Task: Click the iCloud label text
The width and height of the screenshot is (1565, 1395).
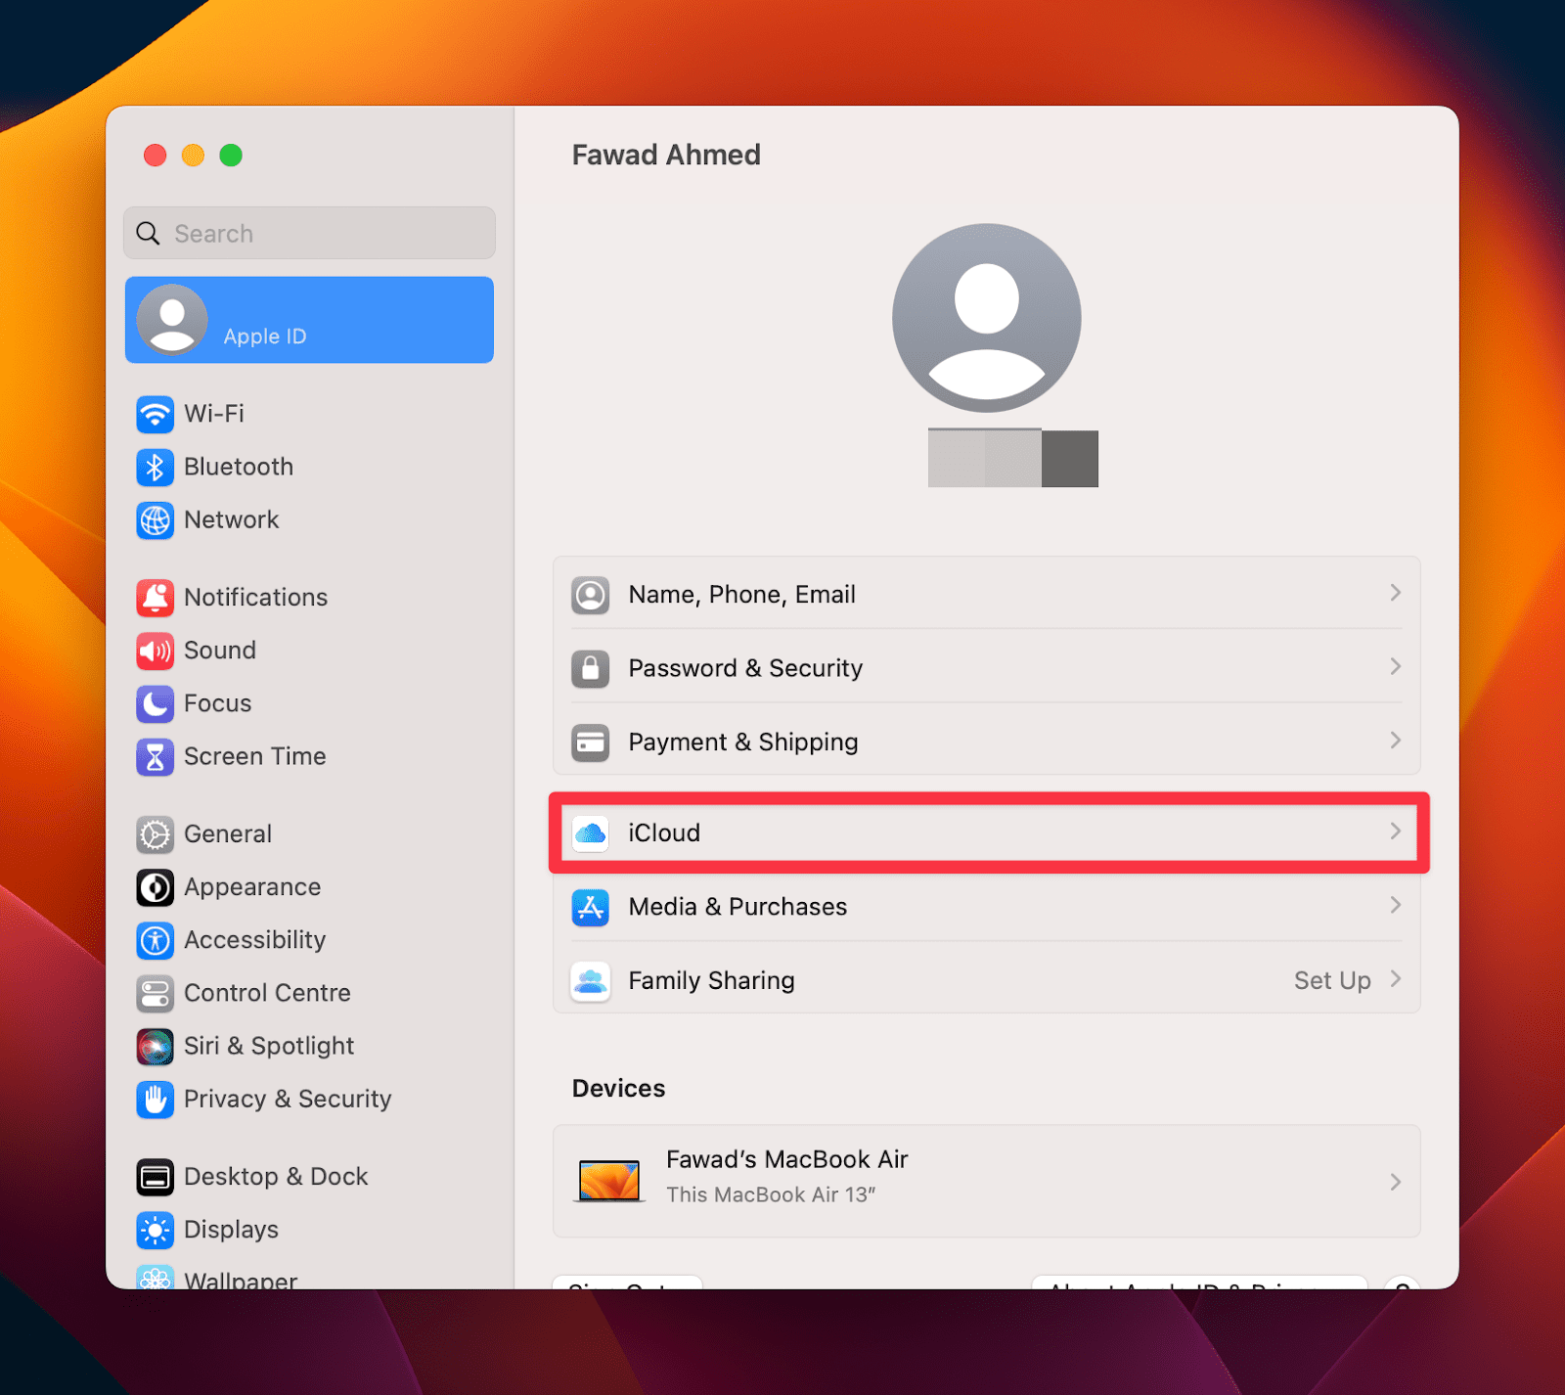Action: point(664,832)
